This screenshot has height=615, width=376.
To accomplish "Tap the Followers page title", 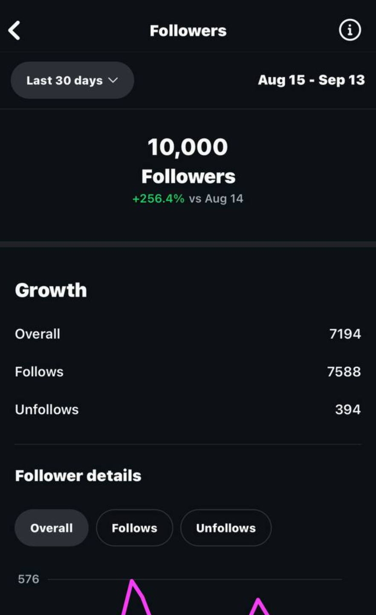I will pos(188,31).
